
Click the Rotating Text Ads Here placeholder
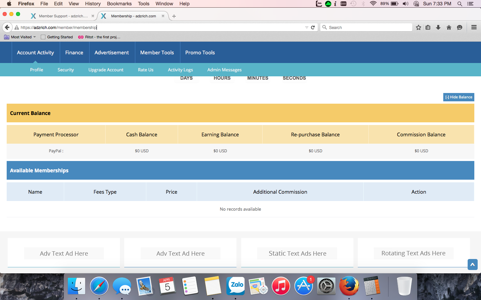[x=414, y=253]
